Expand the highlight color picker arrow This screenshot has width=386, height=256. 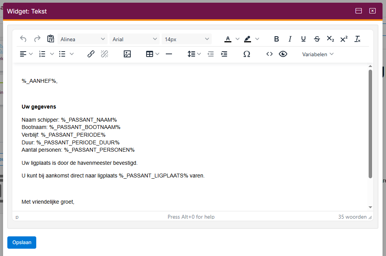[x=257, y=39]
